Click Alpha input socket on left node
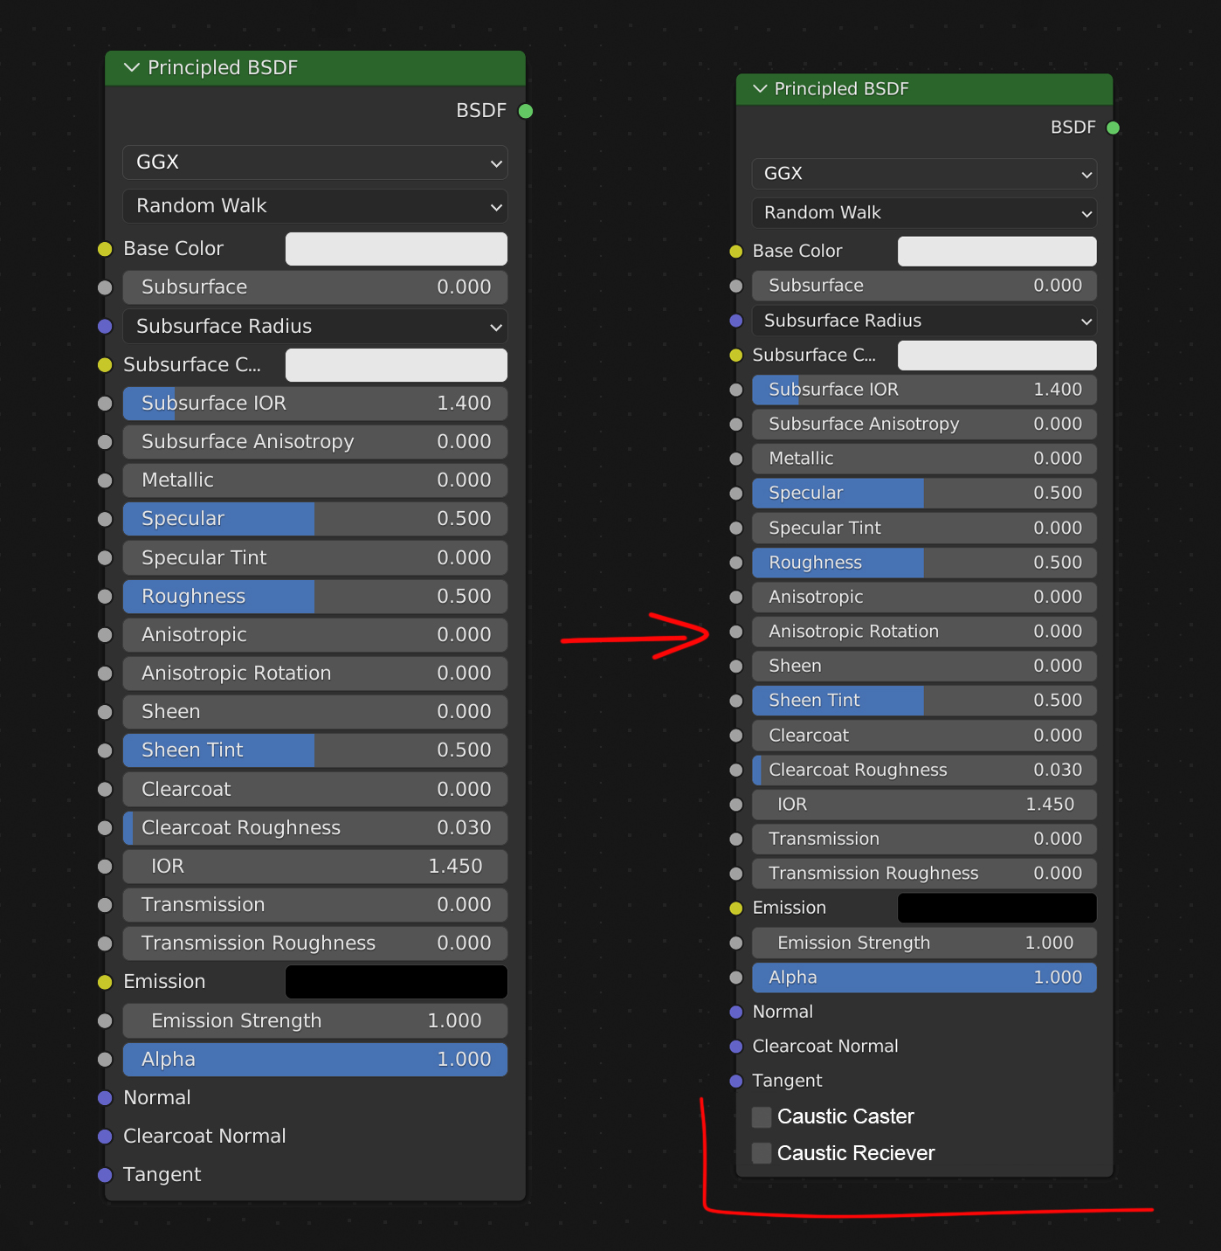Viewport: 1221px width, 1251px height. (x=105, y=1060)
